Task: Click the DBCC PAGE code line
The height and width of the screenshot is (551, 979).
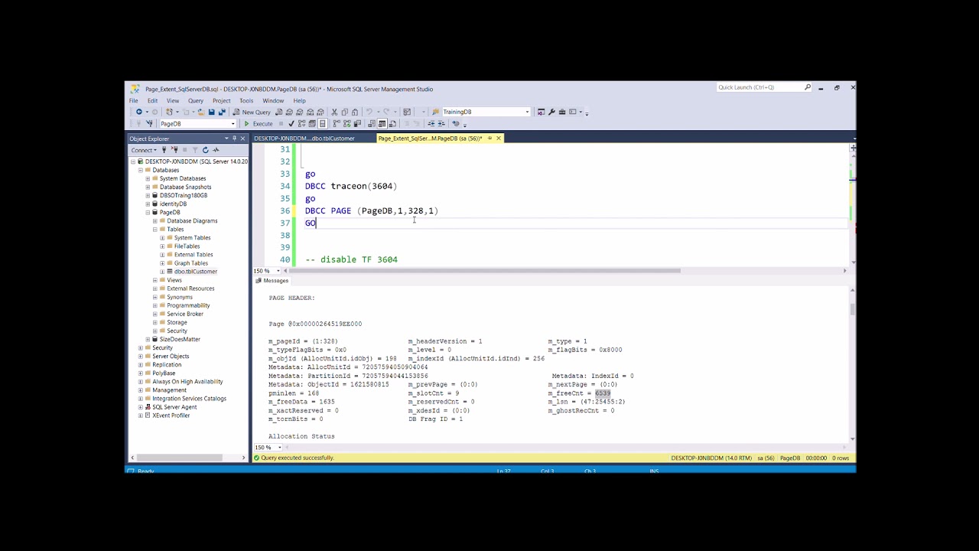Action: click(372, 210)
